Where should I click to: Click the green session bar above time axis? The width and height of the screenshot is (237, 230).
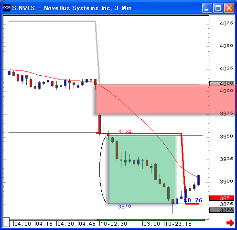click(151, 220)
